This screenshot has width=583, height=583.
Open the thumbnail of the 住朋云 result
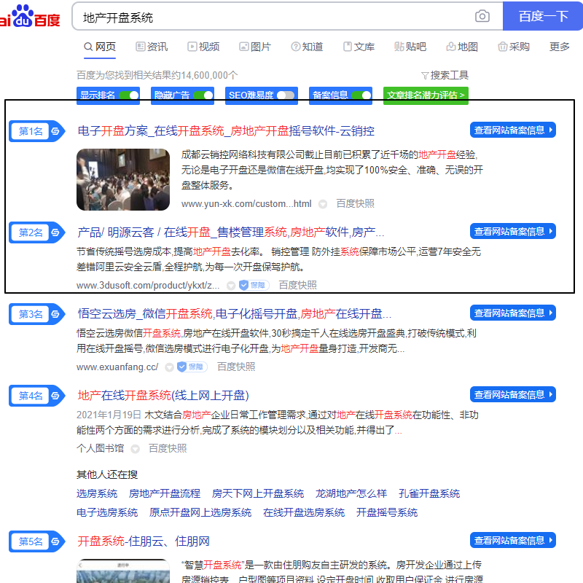123,571
